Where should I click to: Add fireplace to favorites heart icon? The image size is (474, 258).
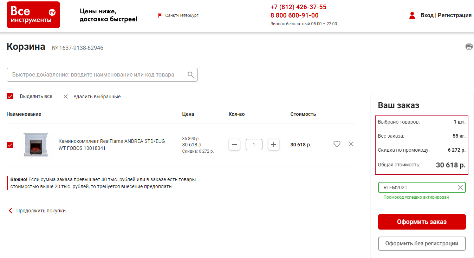pos(337,144)
